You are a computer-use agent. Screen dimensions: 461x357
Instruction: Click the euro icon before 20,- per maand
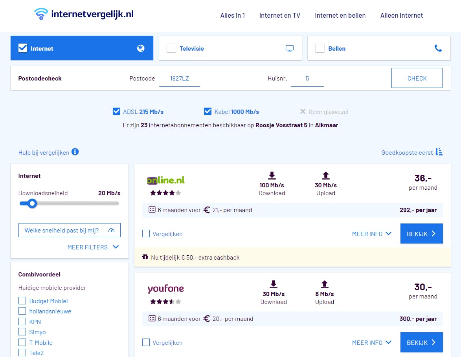click(x=207, y=319)
